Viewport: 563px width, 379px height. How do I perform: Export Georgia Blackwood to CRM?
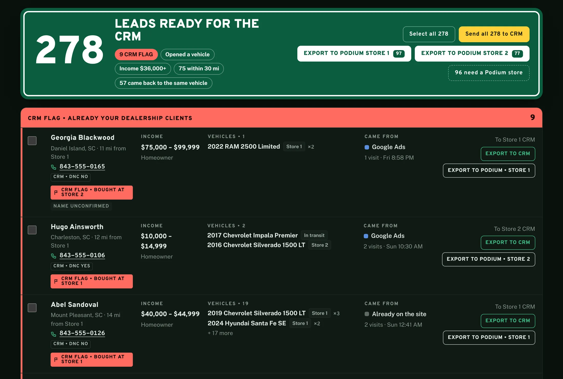point(508,154)
